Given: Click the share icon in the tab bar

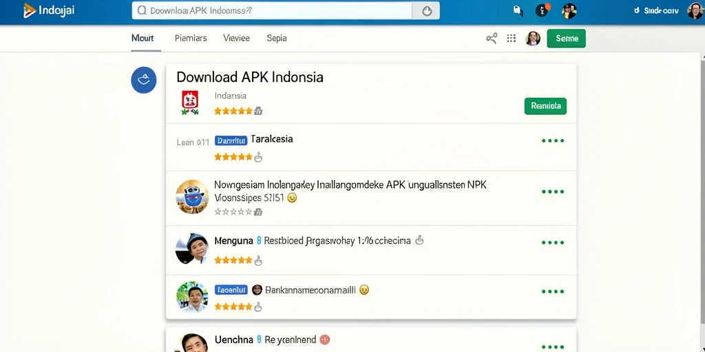Looking at the screenshot, I should point(492,38).
